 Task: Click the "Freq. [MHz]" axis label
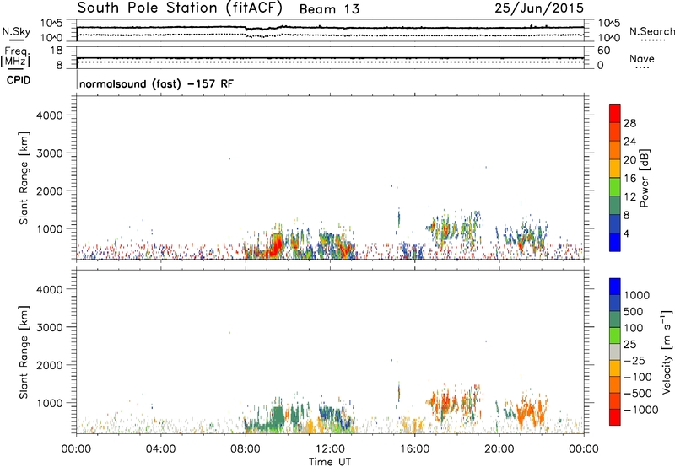click(x=15, y=56)
